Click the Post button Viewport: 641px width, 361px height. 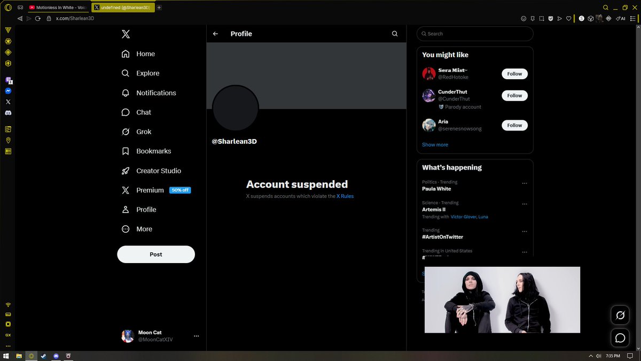point(156,255)
